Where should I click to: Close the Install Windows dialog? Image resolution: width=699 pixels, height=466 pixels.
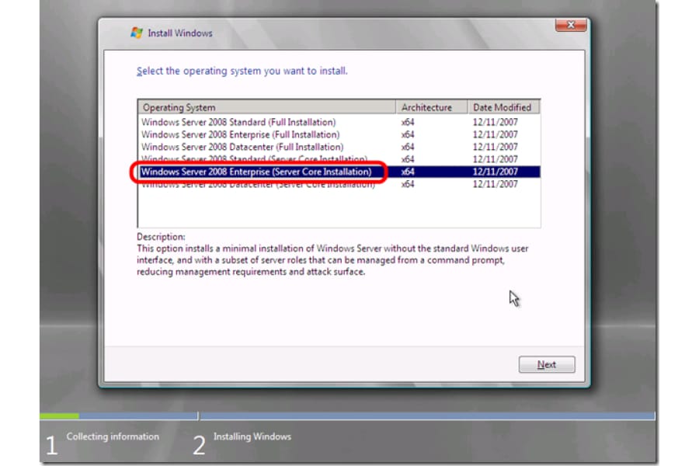pos(571,25)
